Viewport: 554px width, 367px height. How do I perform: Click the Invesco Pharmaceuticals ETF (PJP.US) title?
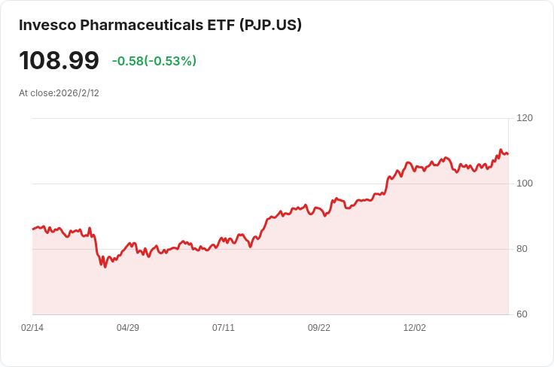160,25
